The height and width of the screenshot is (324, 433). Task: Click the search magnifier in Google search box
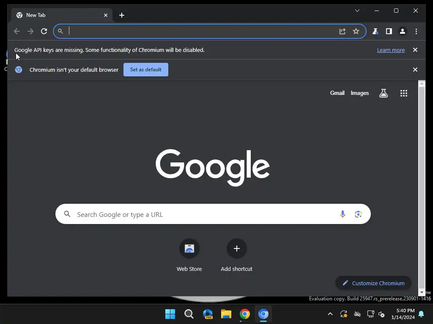pos(67,214)
